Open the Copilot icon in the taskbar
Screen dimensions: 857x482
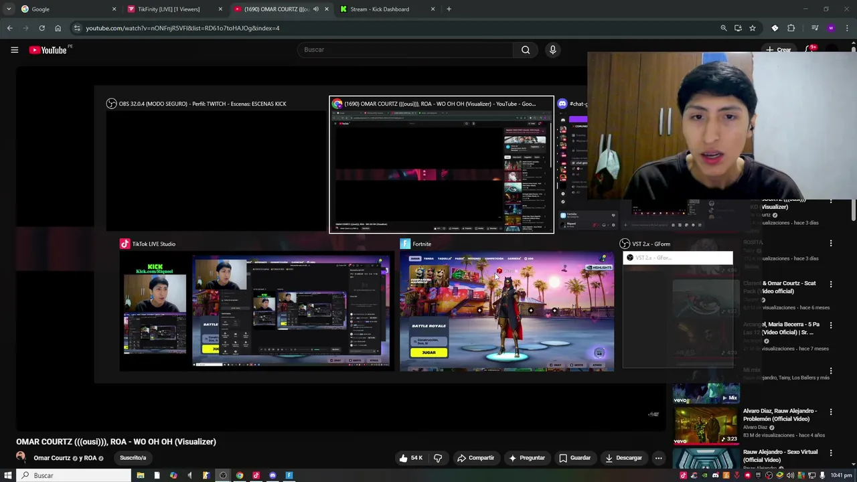pyautogui.click(x=173, y=475)
